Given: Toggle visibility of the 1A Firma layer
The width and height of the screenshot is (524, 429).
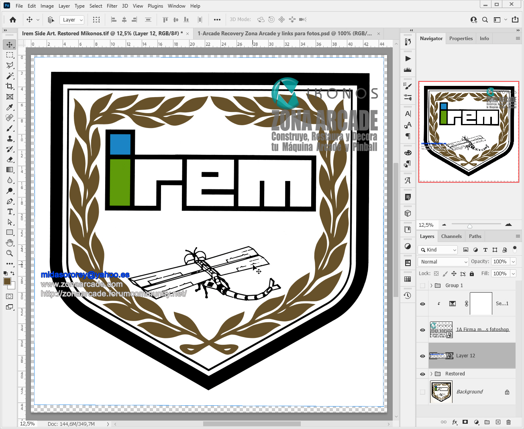Looking at the screenshot, I should 422,329.
